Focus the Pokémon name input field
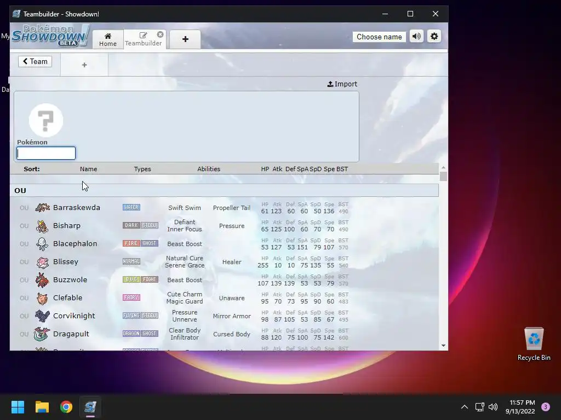 (46, 153)
